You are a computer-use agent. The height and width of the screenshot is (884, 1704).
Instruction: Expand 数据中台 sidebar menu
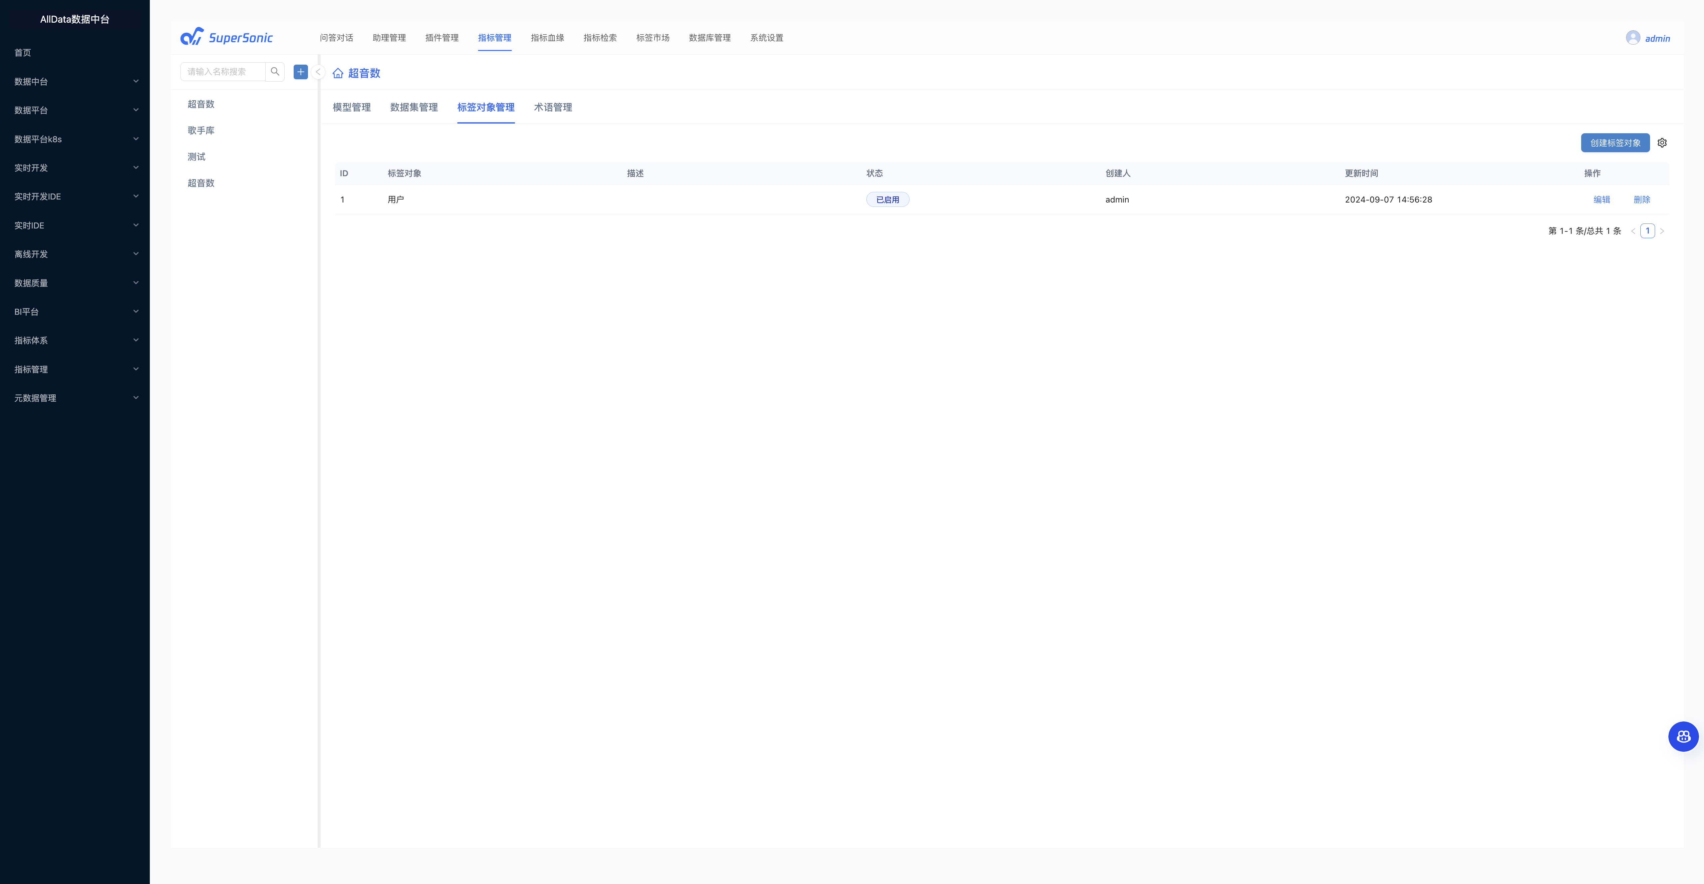point(75,81)
